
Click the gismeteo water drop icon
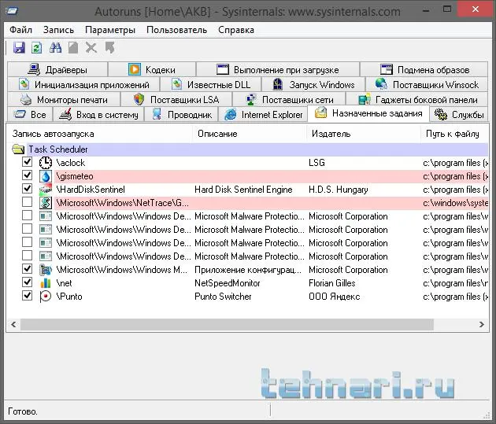coord(46,176)
